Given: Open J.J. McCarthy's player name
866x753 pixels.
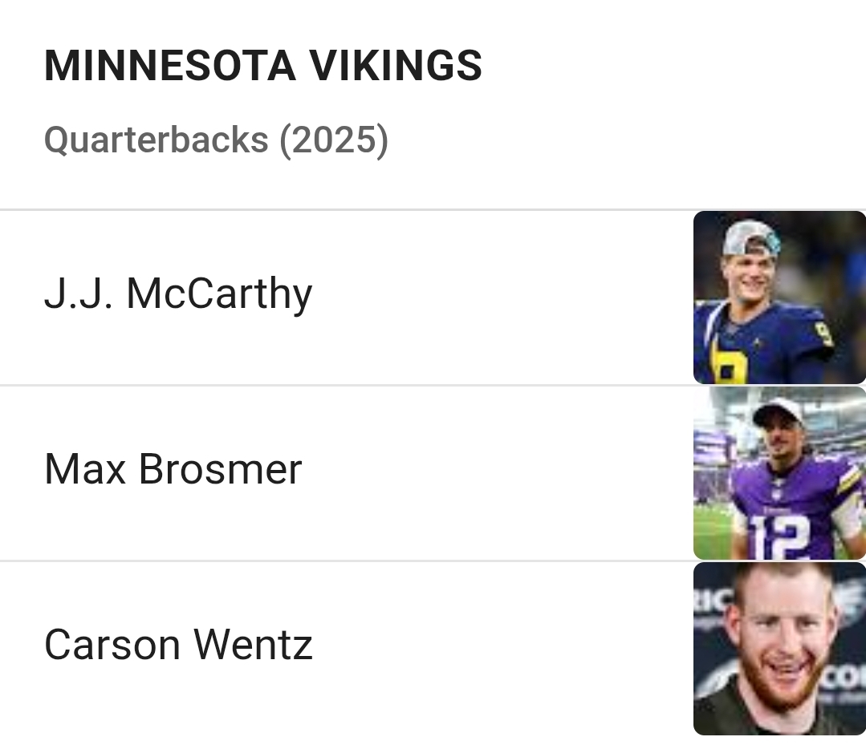Looking at the screenshot, I should [177, 294].
